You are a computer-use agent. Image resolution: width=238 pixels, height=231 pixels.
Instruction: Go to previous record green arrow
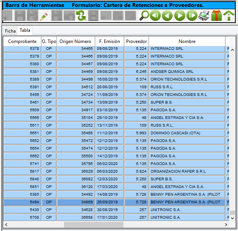(x=167, y=15)
